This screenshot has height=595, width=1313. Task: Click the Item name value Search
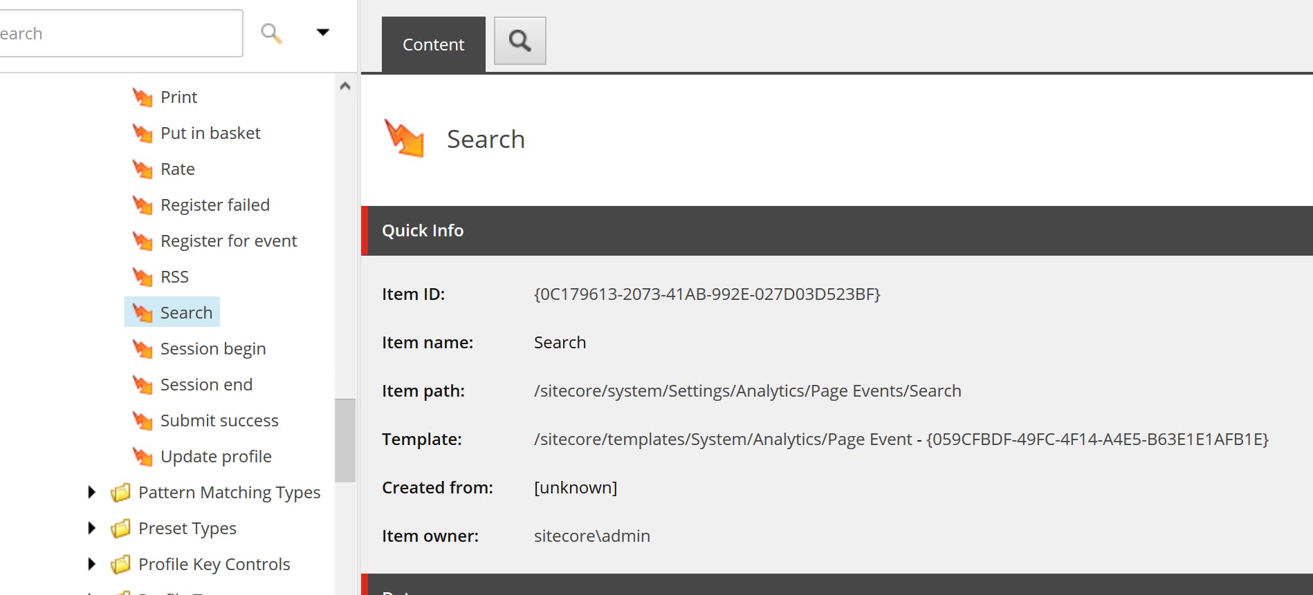tap(560, 343)
